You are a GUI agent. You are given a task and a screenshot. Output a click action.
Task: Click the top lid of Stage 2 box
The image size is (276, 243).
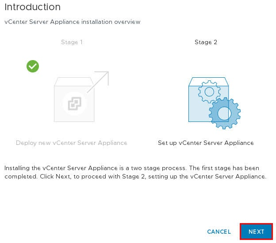tap(209, 82)
